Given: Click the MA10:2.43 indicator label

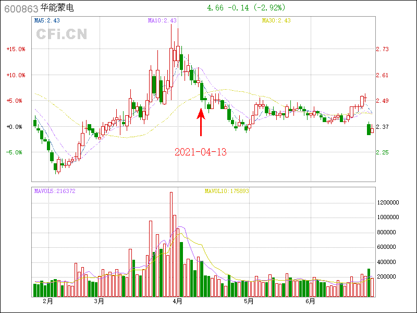Looking at the screenshot, I should (162, 20).
